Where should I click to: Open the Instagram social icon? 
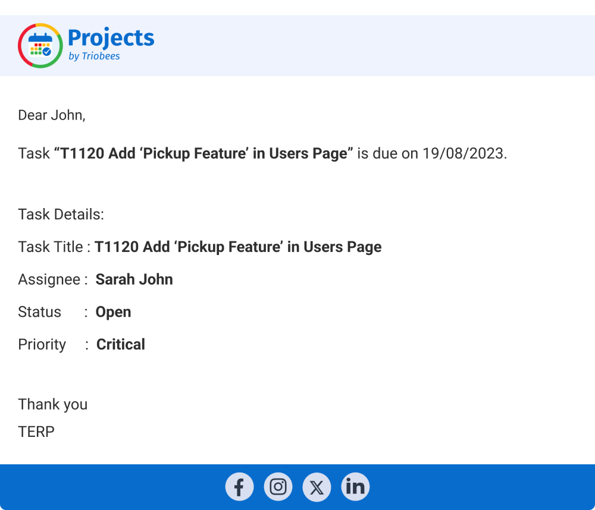[278, 487]
